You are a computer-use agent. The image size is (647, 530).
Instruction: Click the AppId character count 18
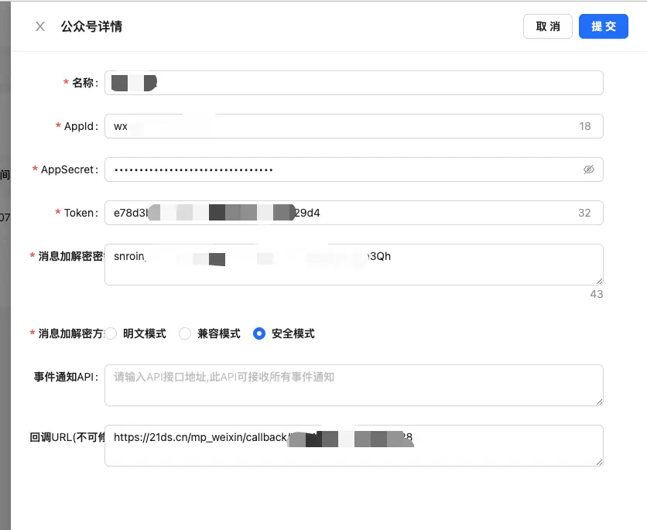tap(584, 126)
